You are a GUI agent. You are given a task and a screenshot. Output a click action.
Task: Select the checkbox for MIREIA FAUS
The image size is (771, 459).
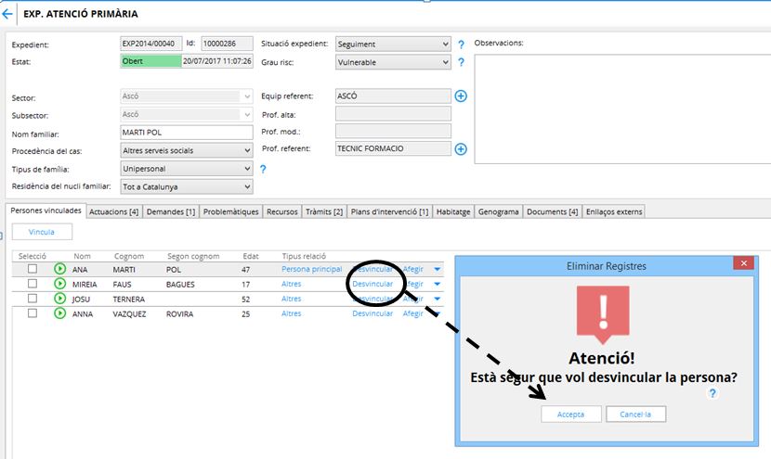click(x=33, y=285)
